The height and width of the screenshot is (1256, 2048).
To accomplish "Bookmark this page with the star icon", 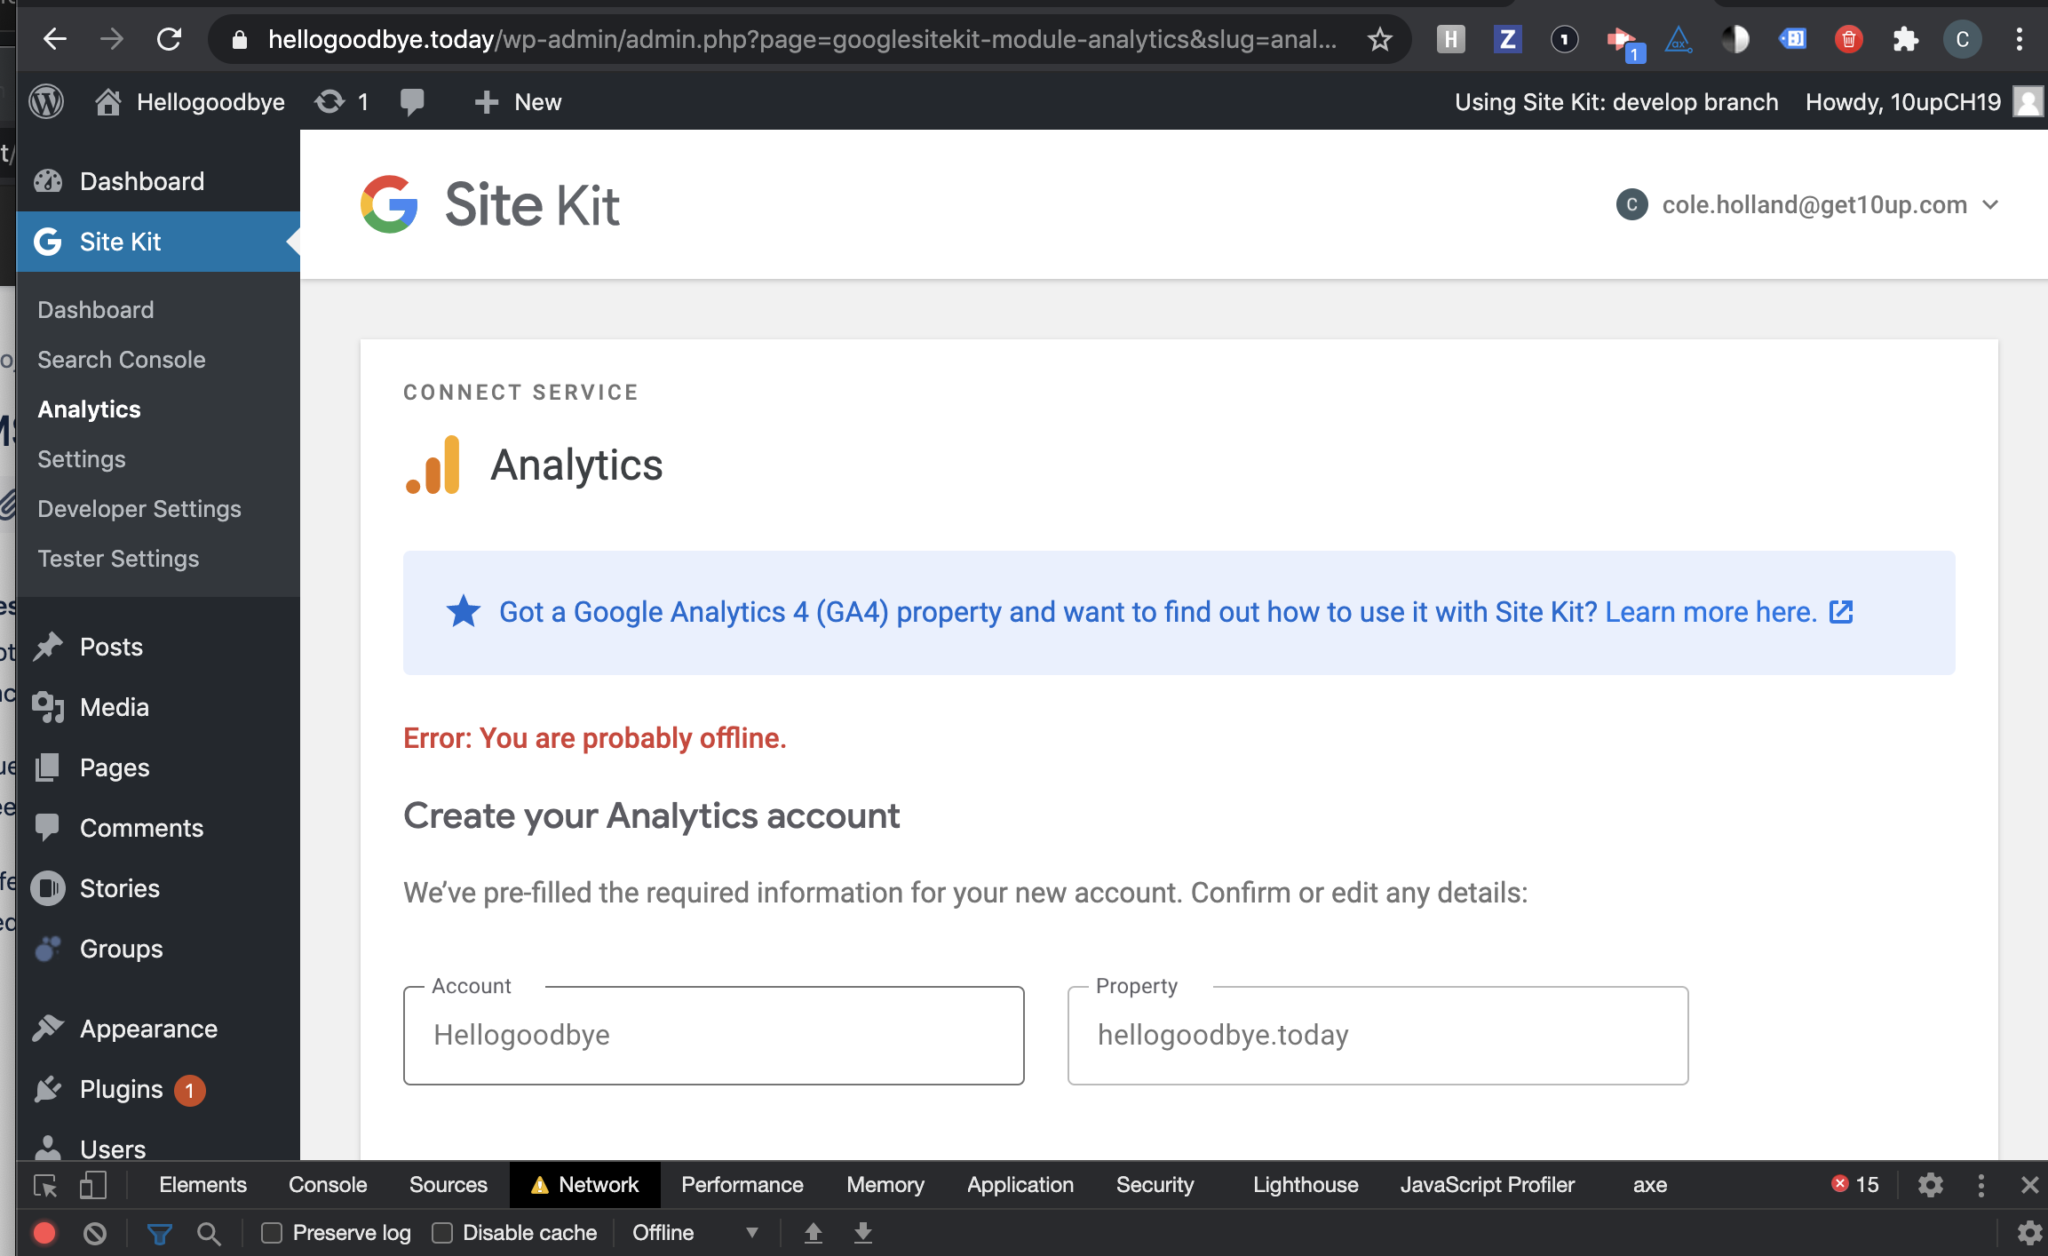I will click(1379, 39).
